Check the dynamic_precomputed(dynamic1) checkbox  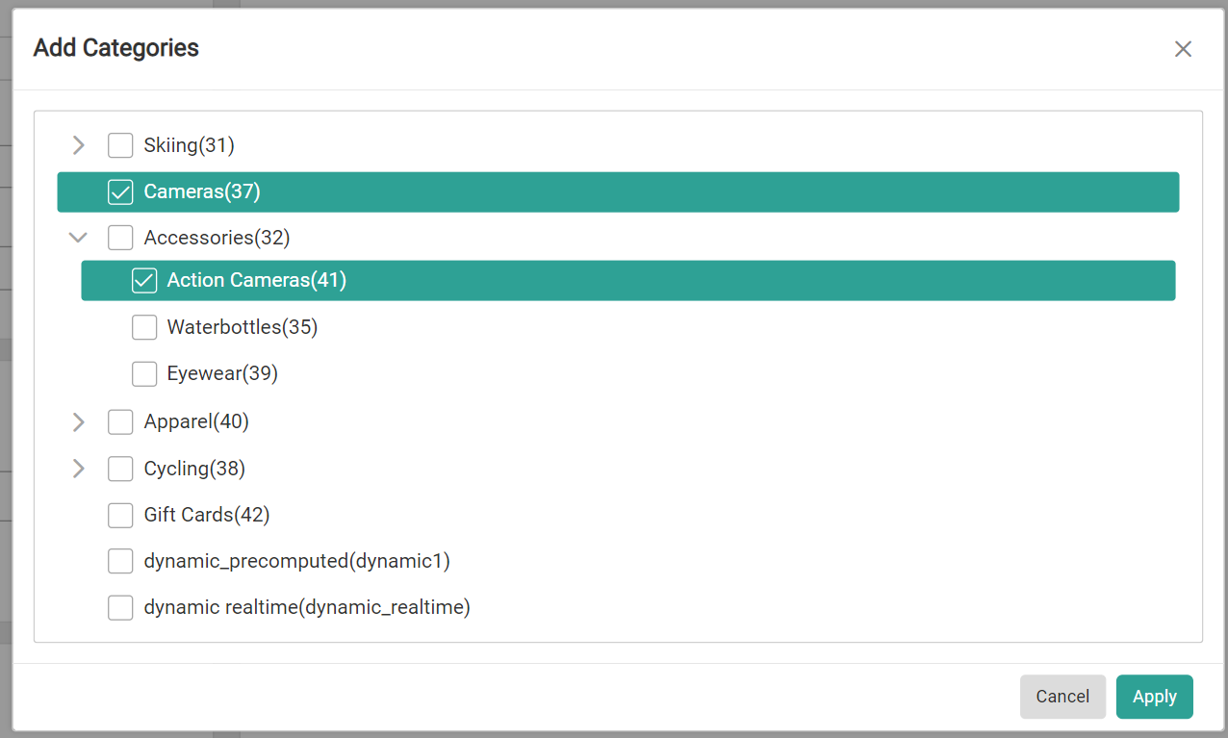pyautogui.click(x=119, y=561)
